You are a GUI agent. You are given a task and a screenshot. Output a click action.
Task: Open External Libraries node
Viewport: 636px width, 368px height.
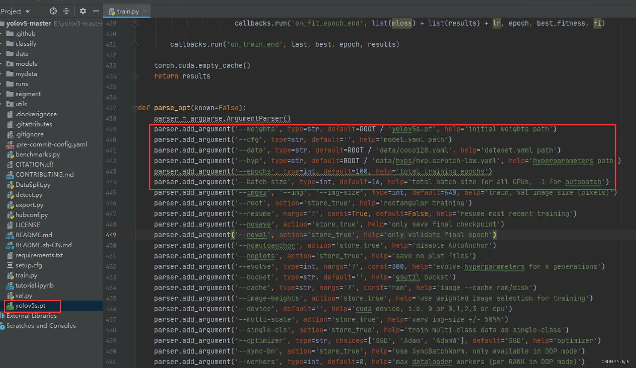pos(31,315)
